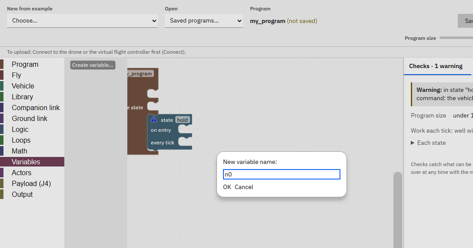Image resolution: width=473 pixels, height=248 pixels.
Task: Open the Actors category
Action: coord(32,173)
